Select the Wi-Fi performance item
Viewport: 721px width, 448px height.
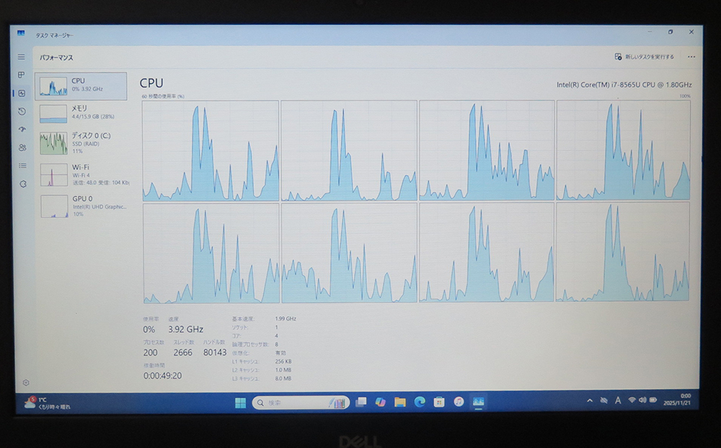[84, 174]
